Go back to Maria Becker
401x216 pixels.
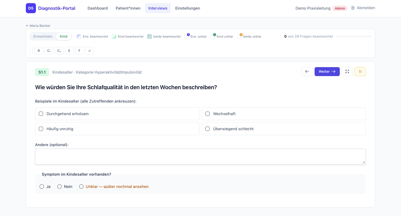(38, 26)
